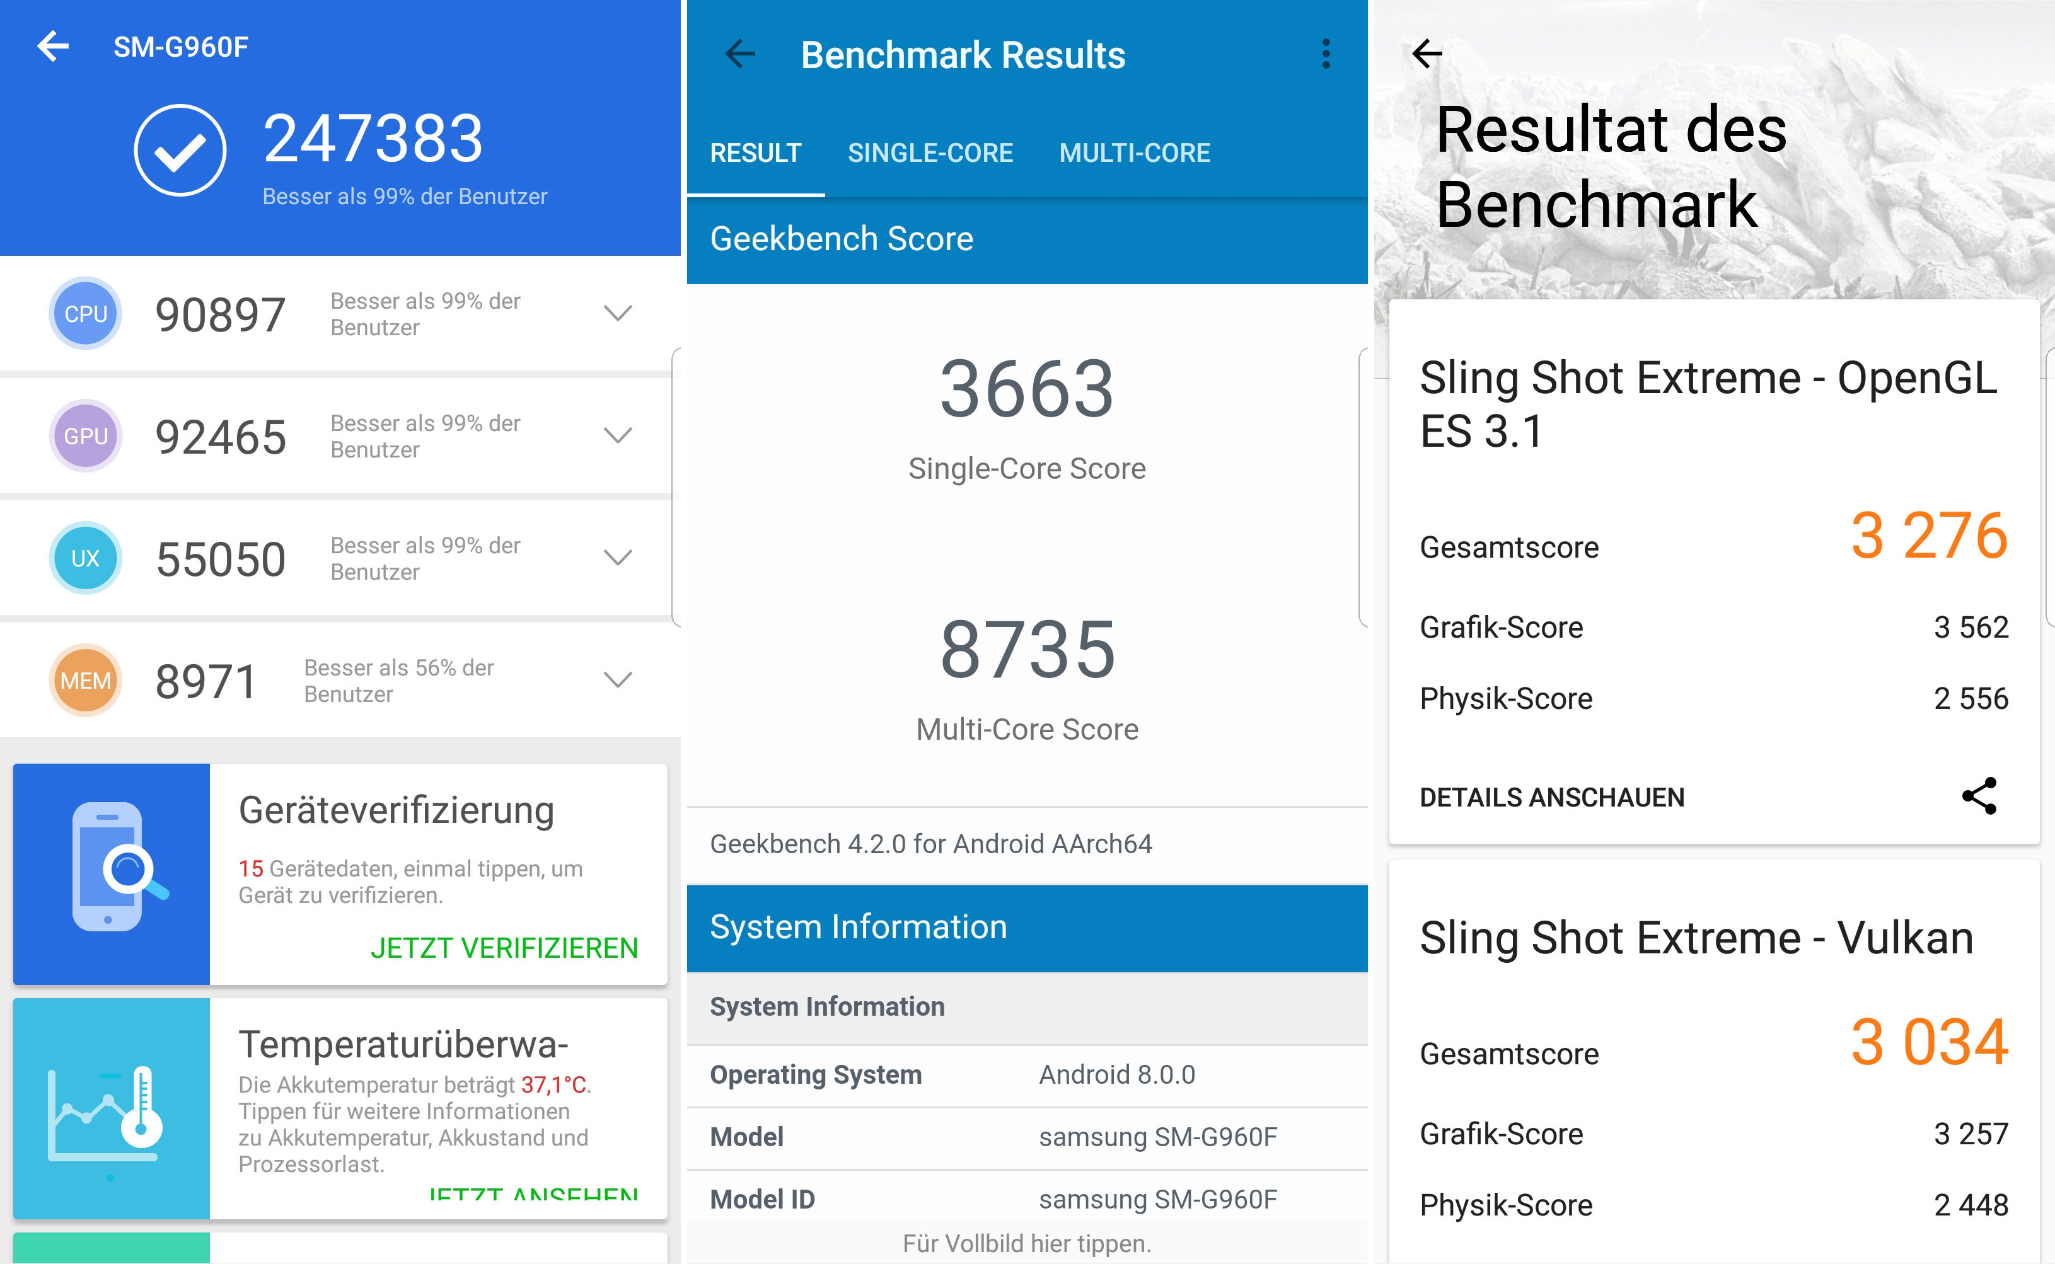The image size is (2055, 1264).
Task: Tap the OpenGL Gesamtscore 3 276 value
Action: point(1930,536)
